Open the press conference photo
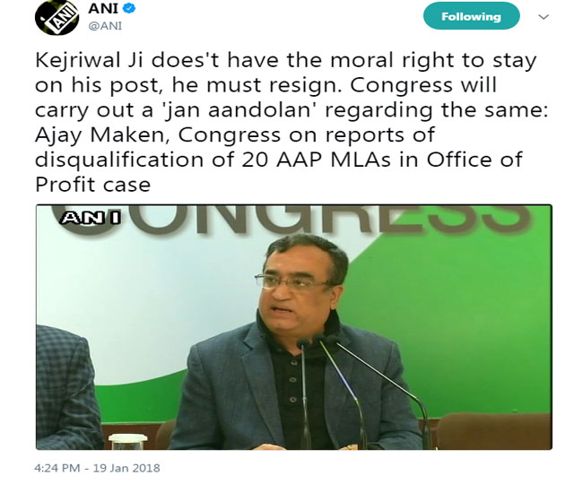Screen dimensions: 583x484 point(294,327)
